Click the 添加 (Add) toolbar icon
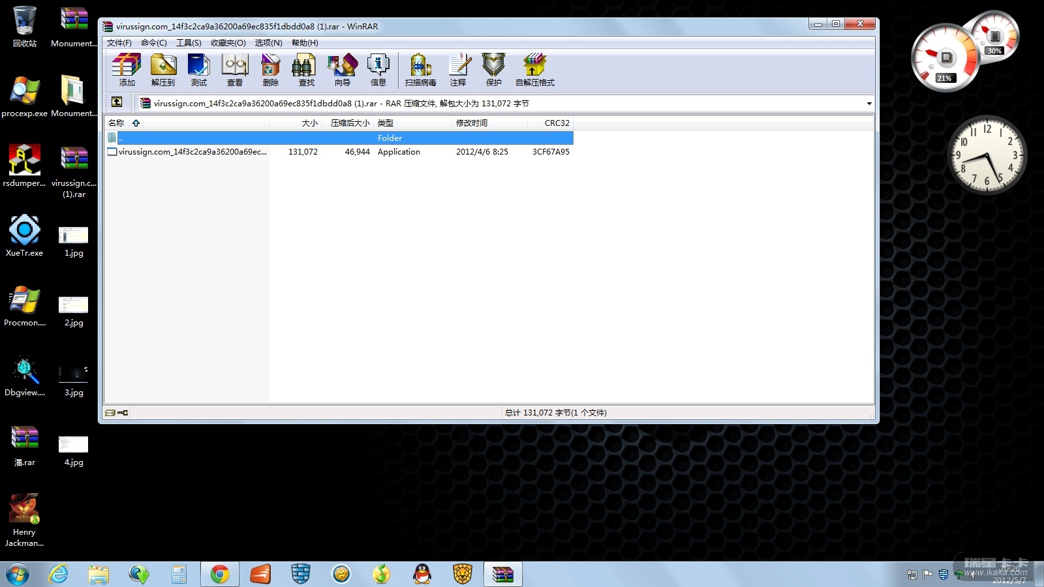The width and height of the screenshot is (1044, 587). tap(127, 70)
